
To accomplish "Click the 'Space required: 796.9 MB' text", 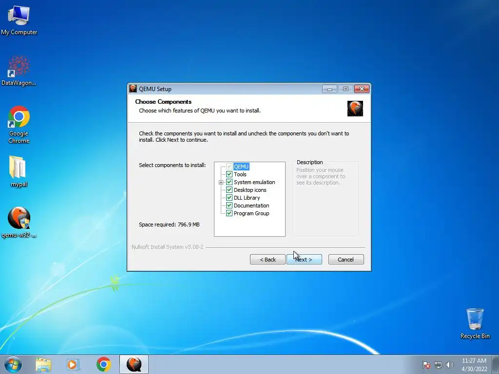I will [169, 224].
